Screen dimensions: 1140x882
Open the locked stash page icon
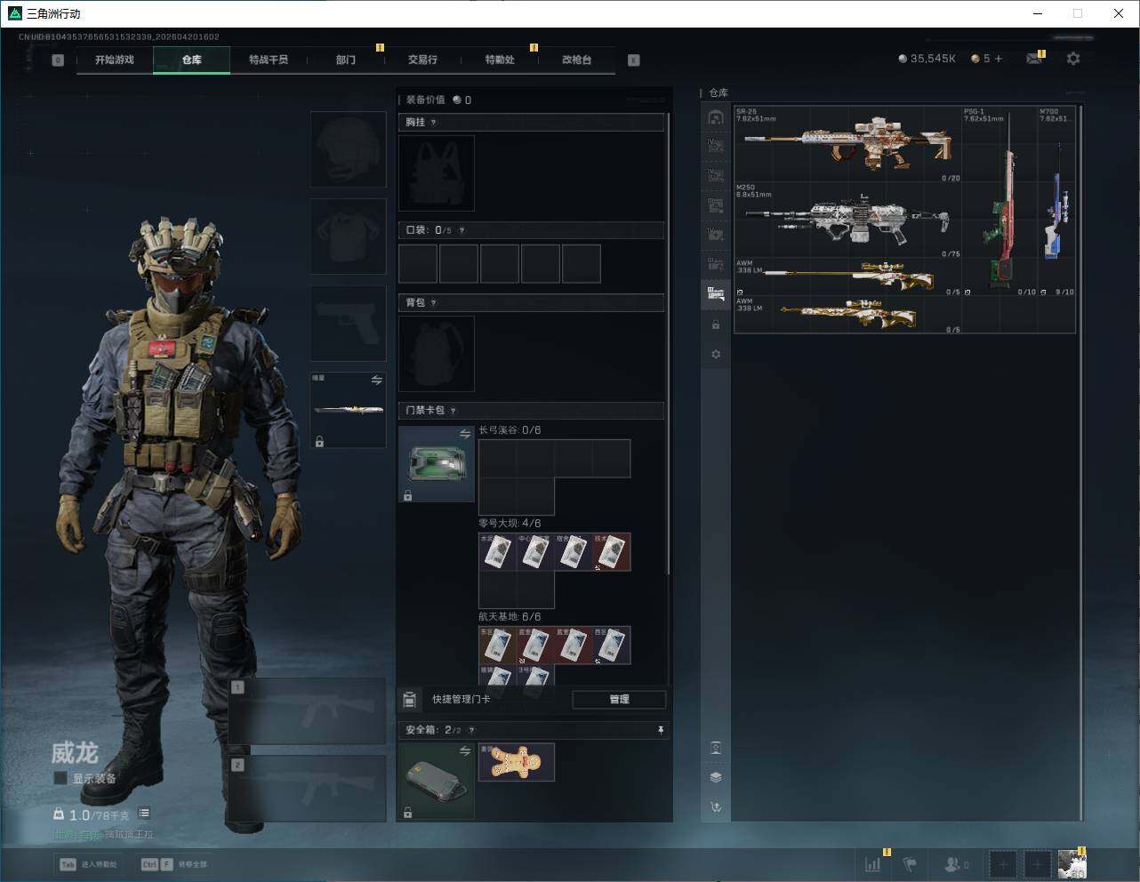(x=716, y=325)
